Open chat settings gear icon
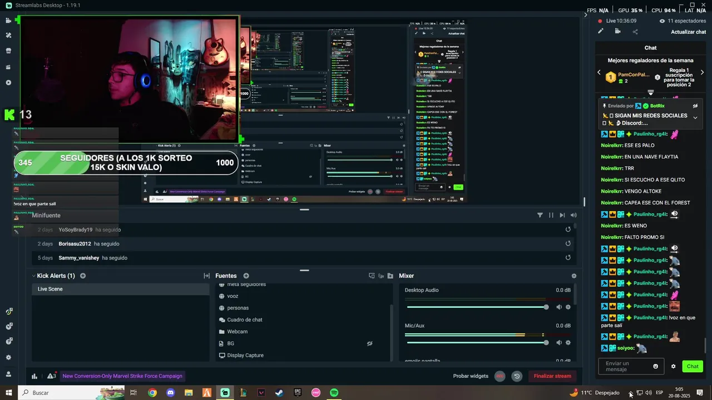This screenshot has width=712, height=400. (673, 367)
